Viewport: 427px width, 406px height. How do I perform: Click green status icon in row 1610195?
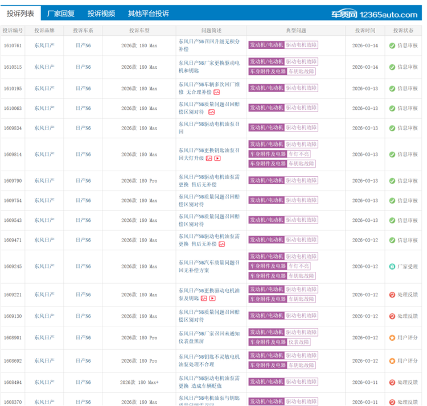392,89
